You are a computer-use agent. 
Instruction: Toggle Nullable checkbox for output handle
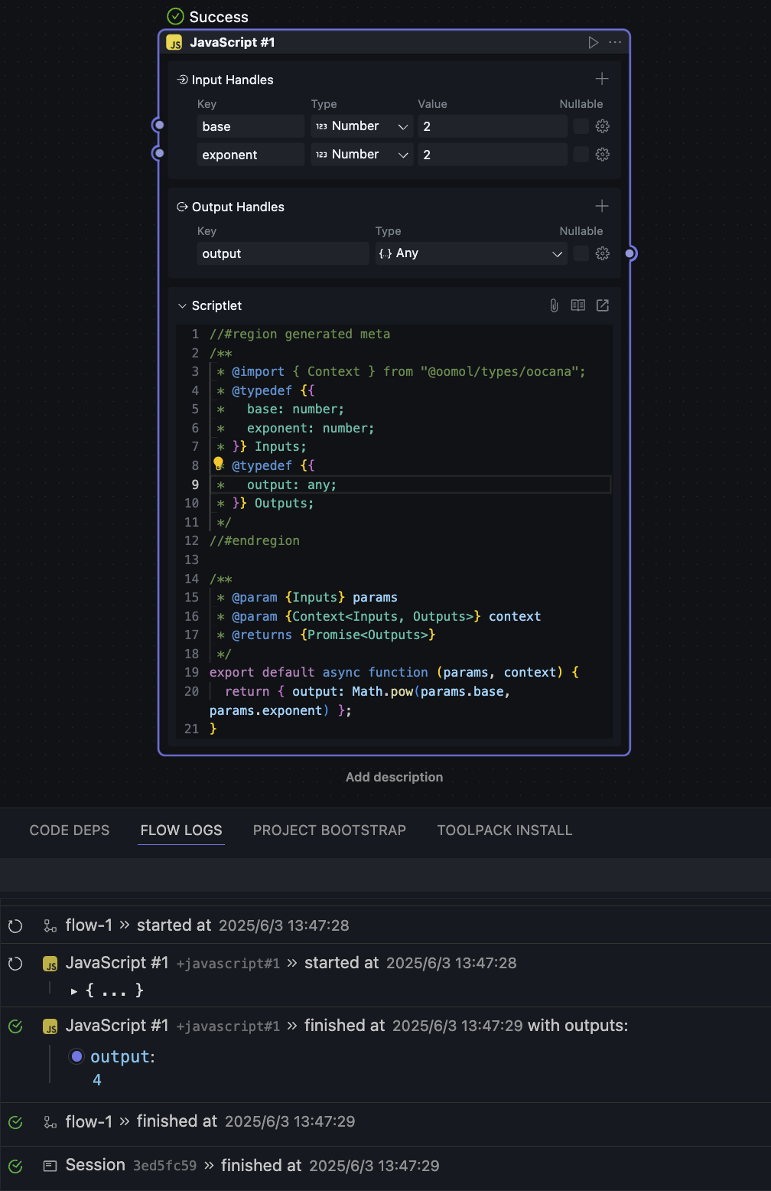(x=581, y=253)
